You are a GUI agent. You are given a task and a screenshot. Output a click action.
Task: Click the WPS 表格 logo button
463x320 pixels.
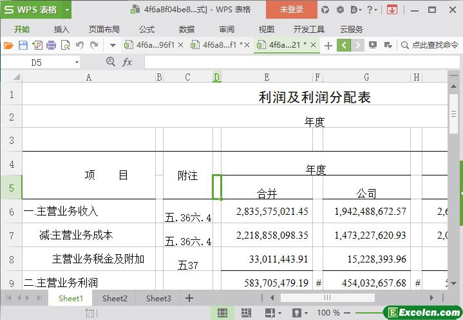32,10
